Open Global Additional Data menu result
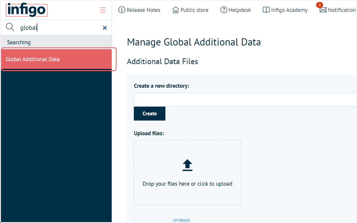This screenshot has width=357, height=223. pos(57,59)
